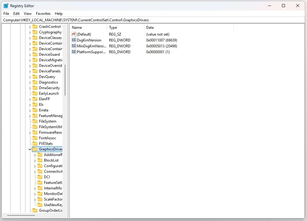Image resolution: width=307 pixels, height=221 pixels.
Task: Expand the DmaSecurity key
Action: coord(30,88)
